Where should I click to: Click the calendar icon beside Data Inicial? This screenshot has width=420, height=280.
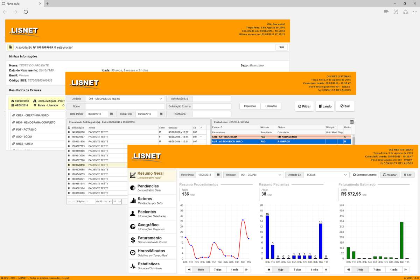point(111,114)
